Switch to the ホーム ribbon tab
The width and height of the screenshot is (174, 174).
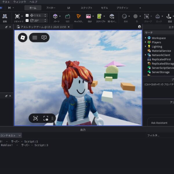[x=33, y=8]
